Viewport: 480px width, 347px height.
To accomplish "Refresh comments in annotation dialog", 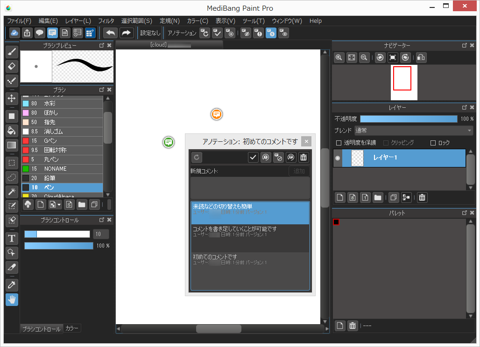I will tap(197, 158).
